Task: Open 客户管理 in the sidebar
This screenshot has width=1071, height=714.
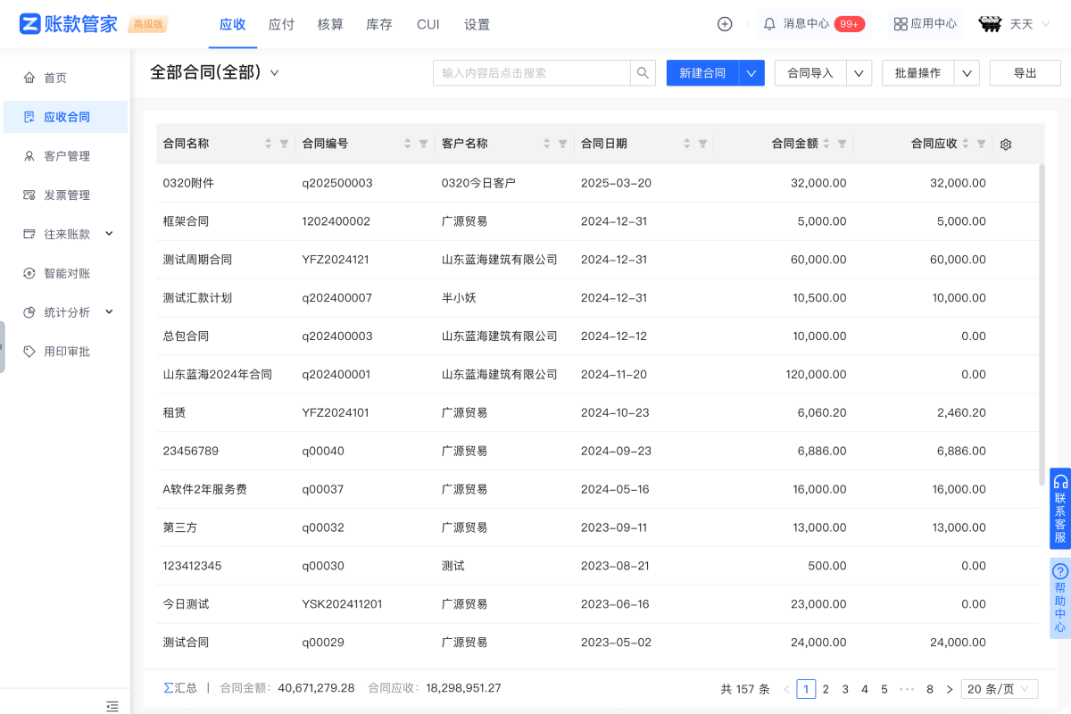Action: (67, 156)
